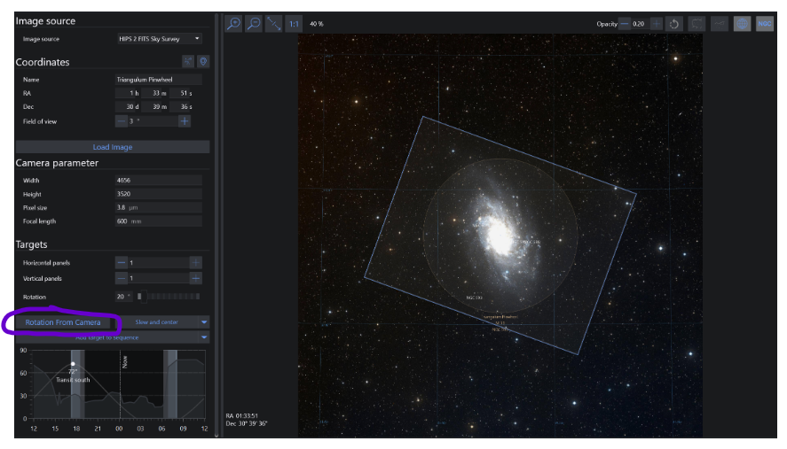Click the Rotation From Camera button
The height and width of the screenshot is (449, 787).
point(63,322)
